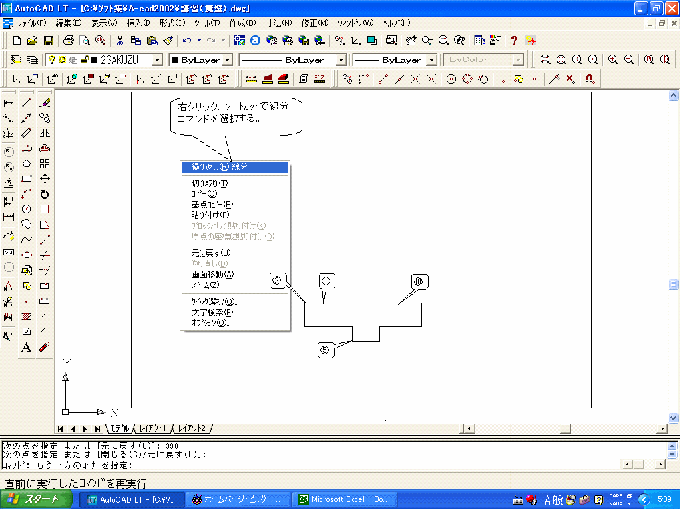Image resolution: width=681 pixels, height=510 pixels.
Task: Click the Open file folder icon
Action: [32, 41]
